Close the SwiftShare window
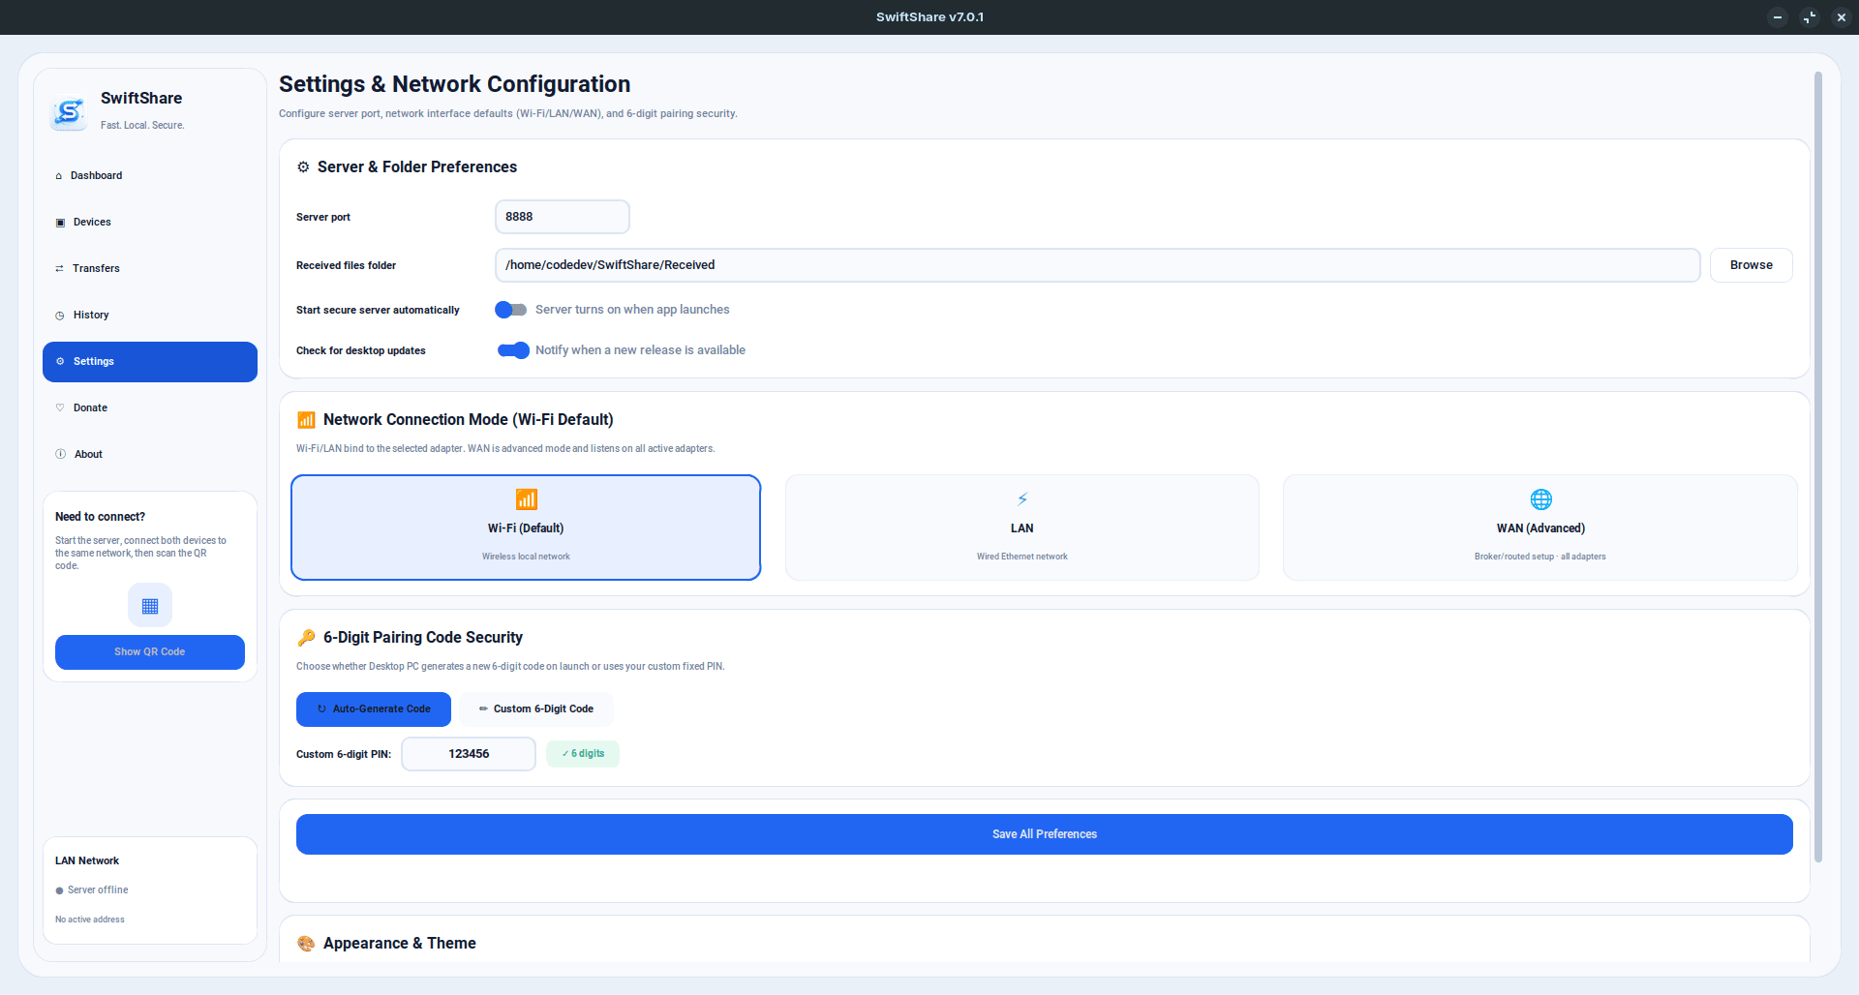 coord(1842,17)
